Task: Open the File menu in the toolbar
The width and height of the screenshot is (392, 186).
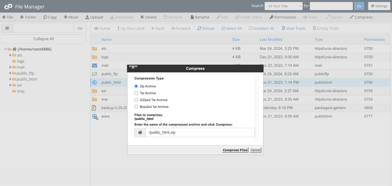Action: pyautogui.click(x=8, y=17)
